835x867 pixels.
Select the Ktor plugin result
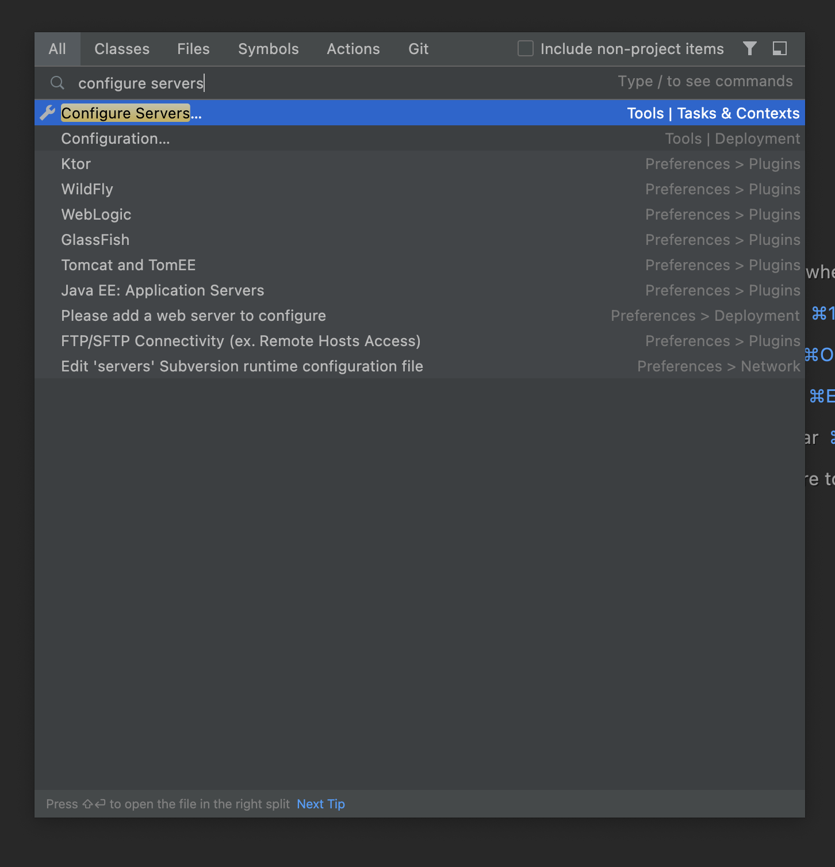pos(420,164)
